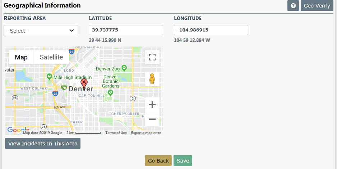Screen dimensions: 337x169
Task: Click into the Longitude input field
Action: 211,30
